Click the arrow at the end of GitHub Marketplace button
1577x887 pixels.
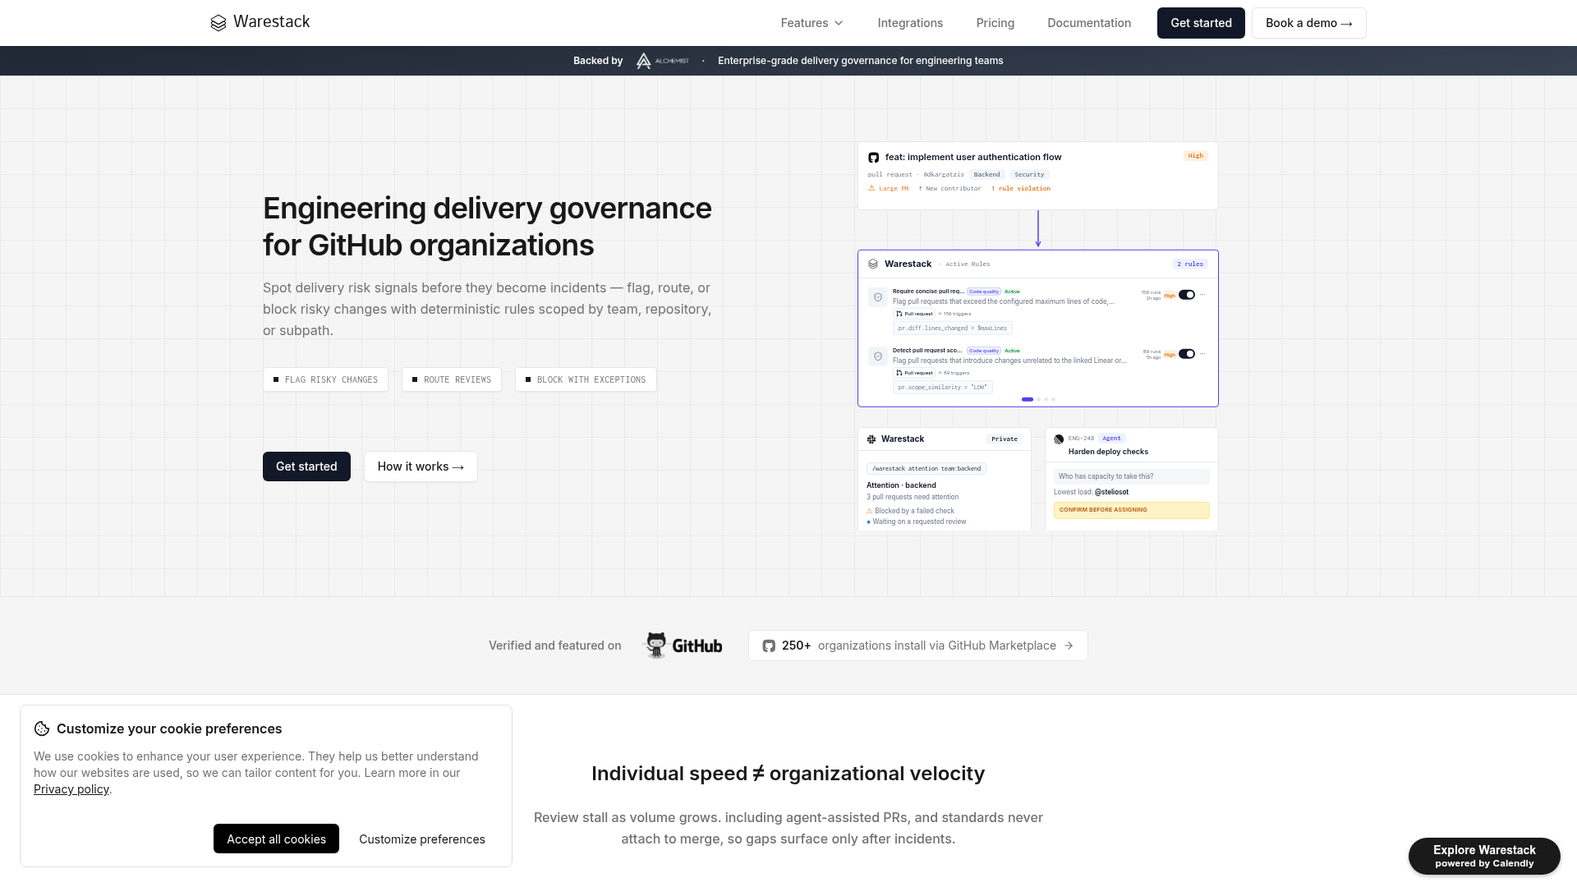(x=1069, y=646)
